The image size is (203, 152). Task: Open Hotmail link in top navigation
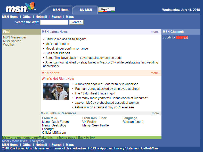(41, 17)
